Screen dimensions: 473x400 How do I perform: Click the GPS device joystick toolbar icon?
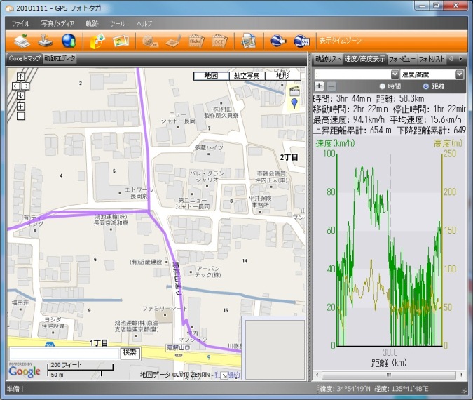[46, 41]
